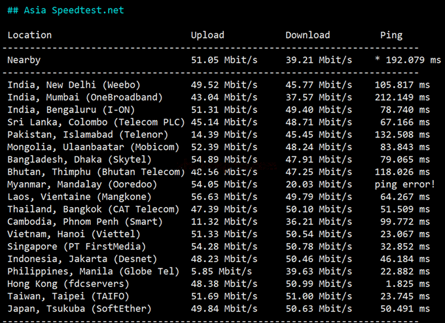The height and width of the screenshot is (323, 445).
Task: Select Japan, Tsukuba (SoftEther) row
Action: tap(79, 309)
